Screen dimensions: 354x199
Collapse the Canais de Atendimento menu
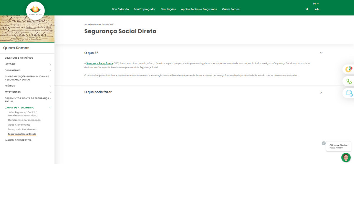pyautogui.click(x=50, y=108)
